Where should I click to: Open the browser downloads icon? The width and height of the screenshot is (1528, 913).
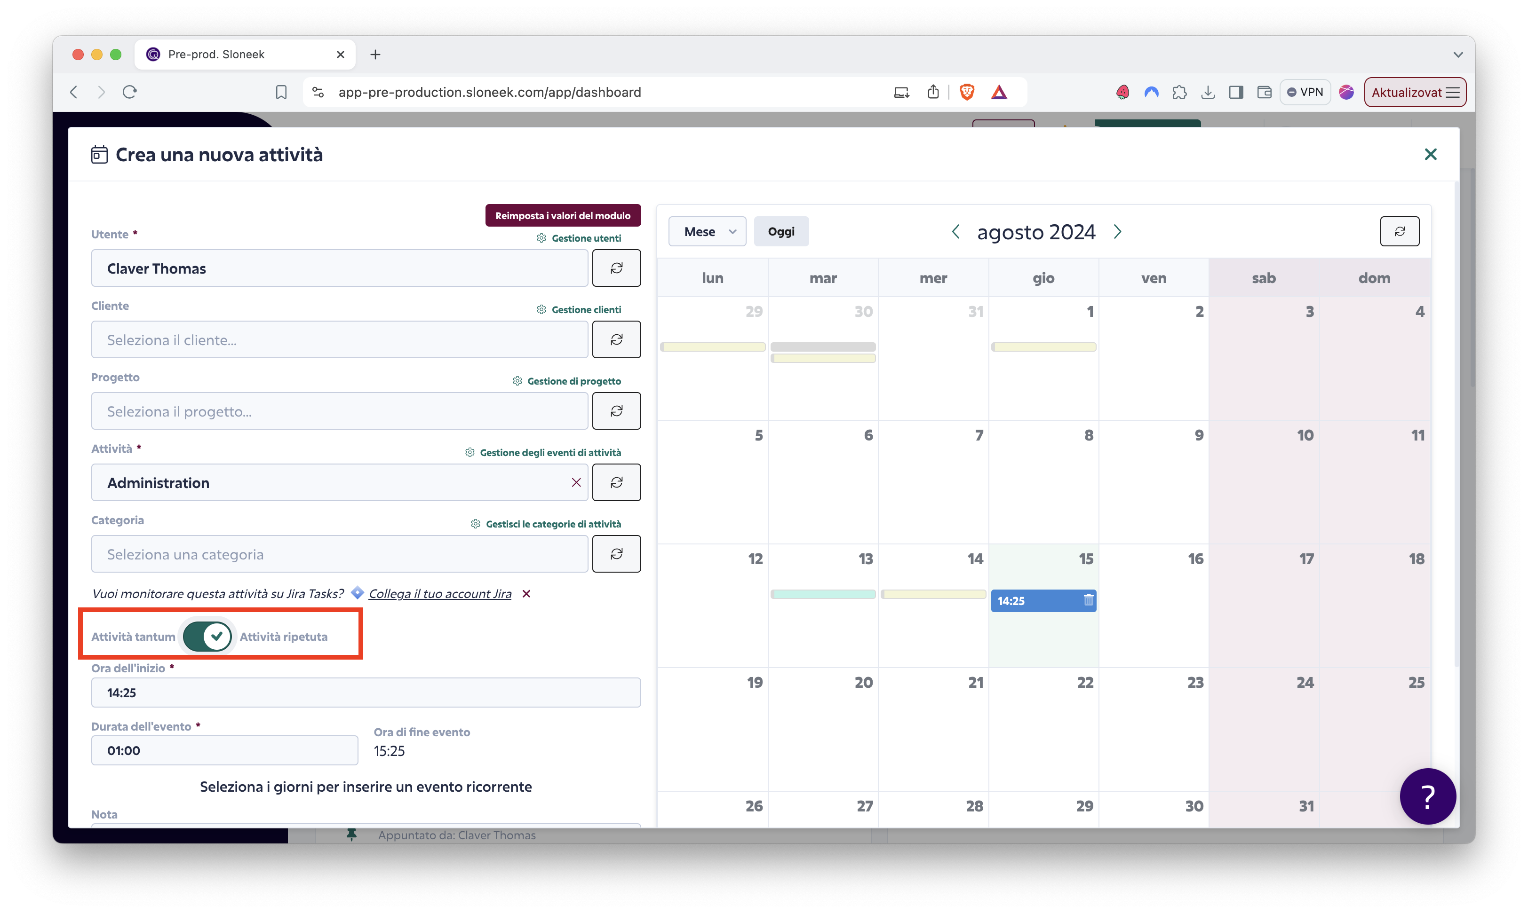coord(1208,92)
